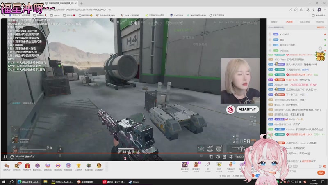The height and width of the screenshot is (185, 328).
Task: Open the 常用网站 bookmarks folder
Action: pyautogui.click(x=86, y=15)
